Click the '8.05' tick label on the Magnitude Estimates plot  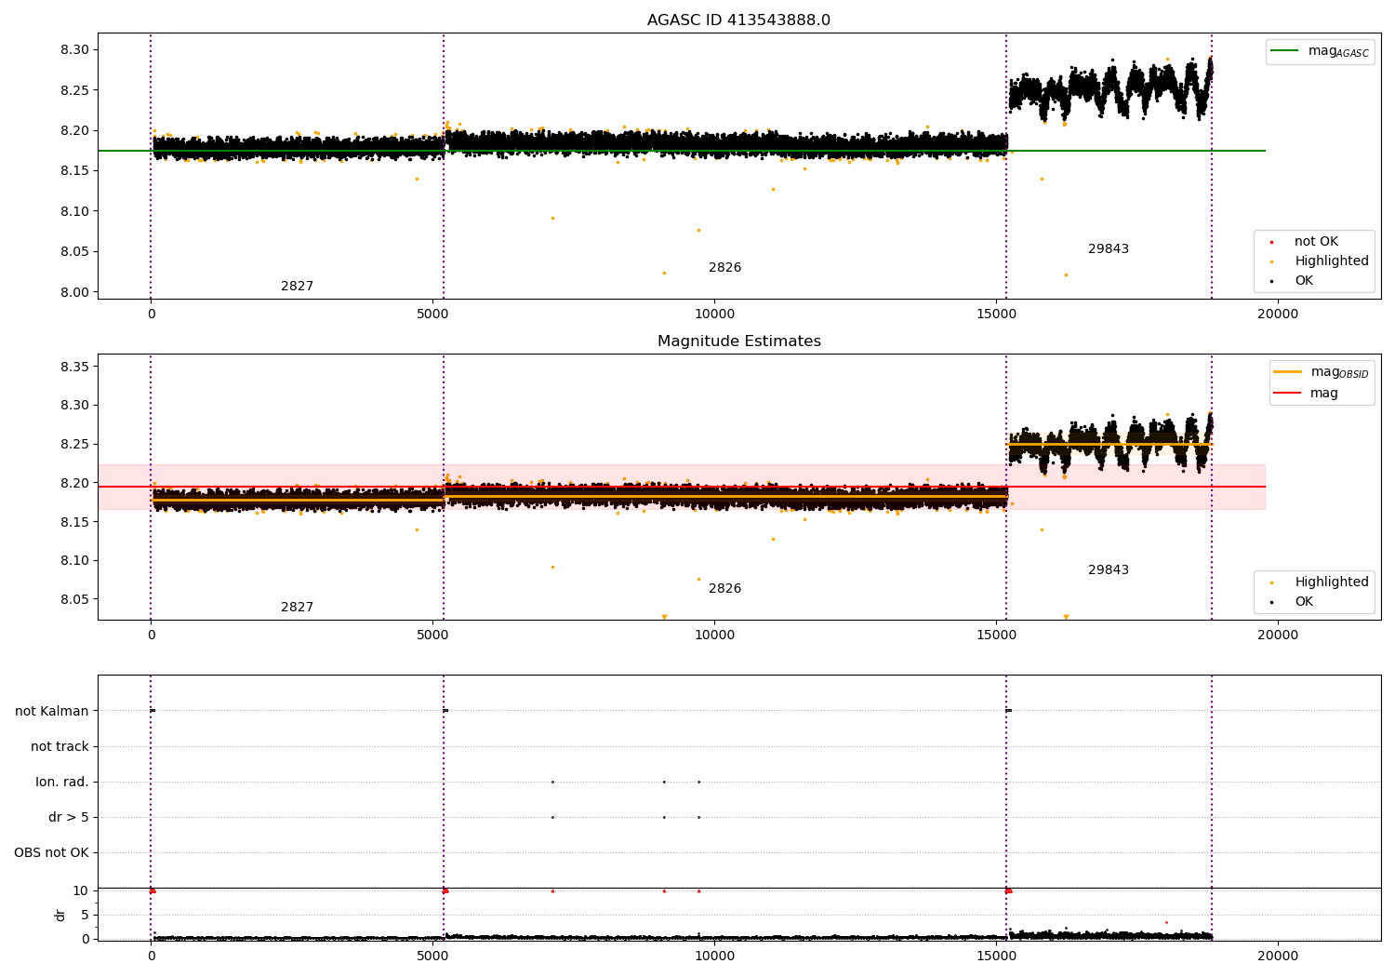coord(74,599)
